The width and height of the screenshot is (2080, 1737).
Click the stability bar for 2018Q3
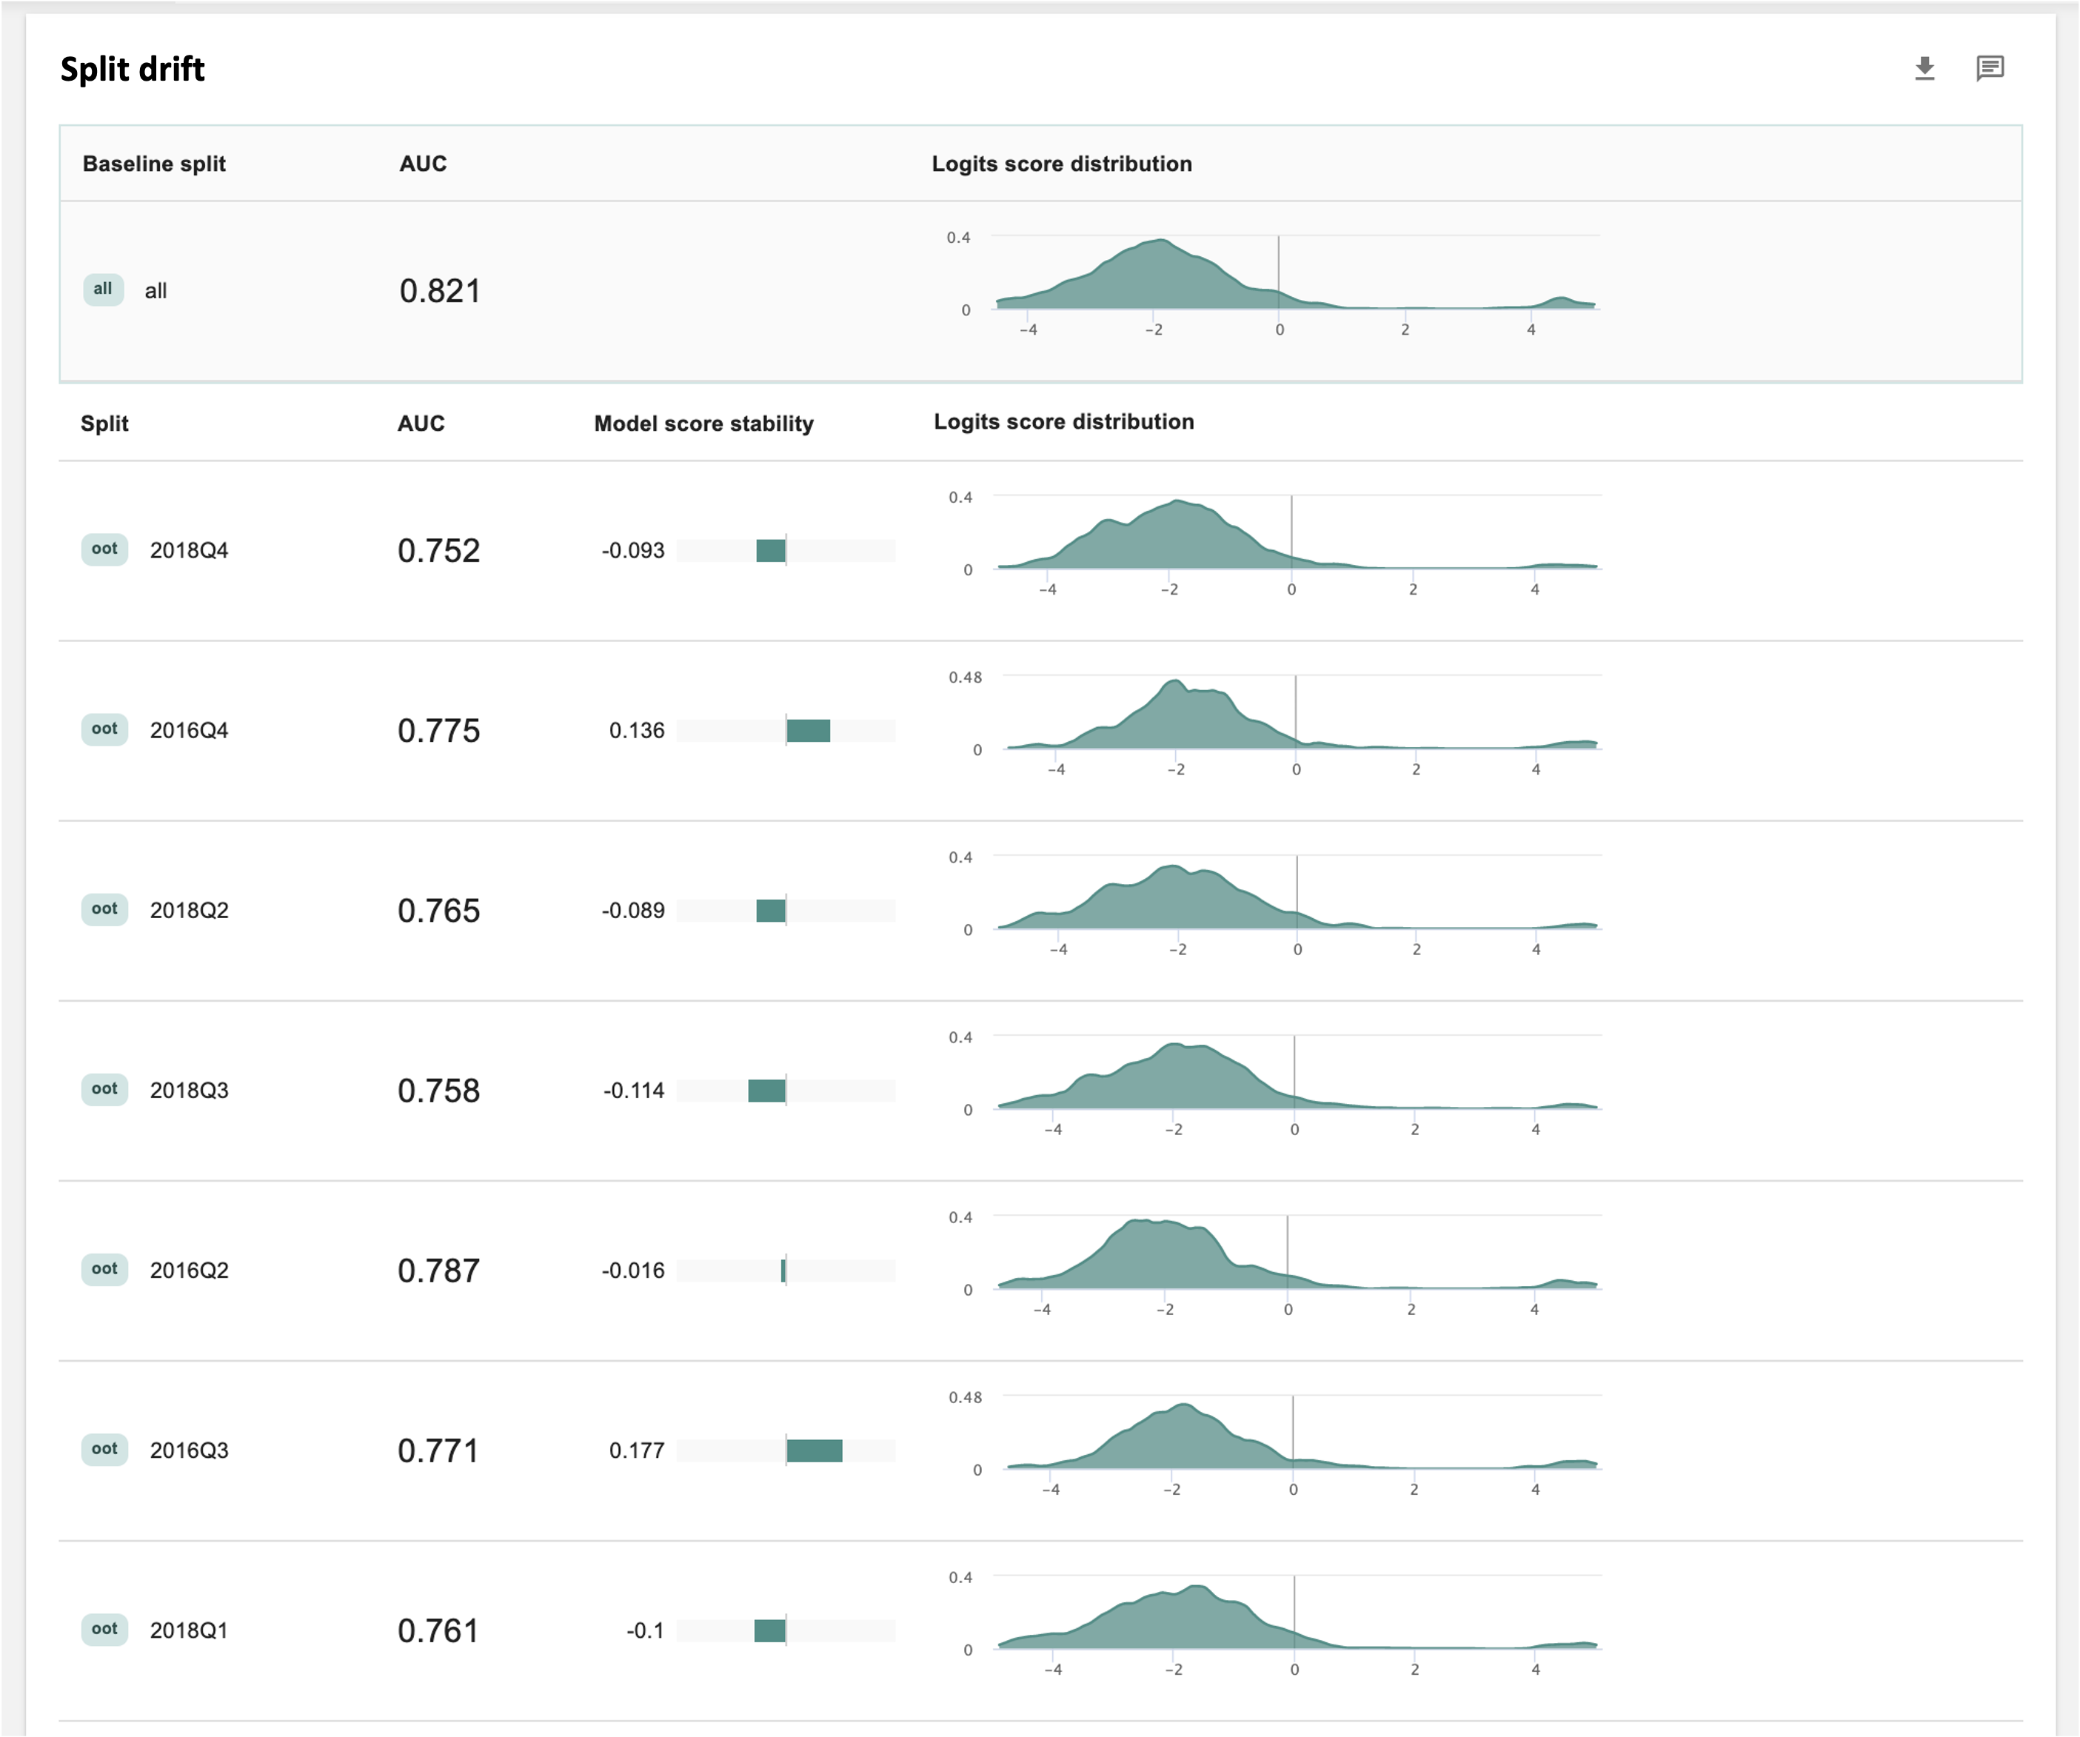click(786, 1091)
